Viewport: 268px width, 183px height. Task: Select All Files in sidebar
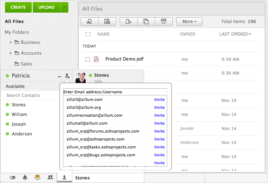coord(14,22)
